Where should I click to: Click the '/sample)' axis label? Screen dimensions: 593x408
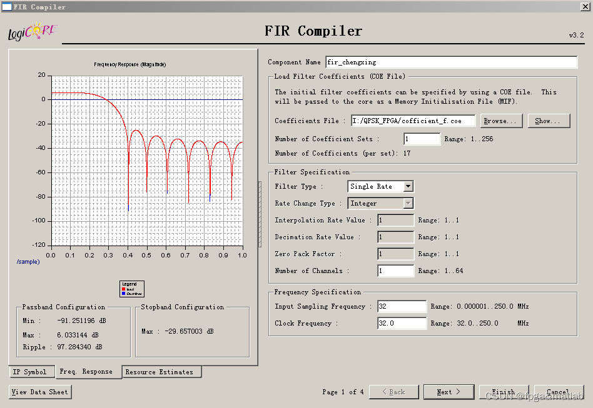[x=28, y=262]
